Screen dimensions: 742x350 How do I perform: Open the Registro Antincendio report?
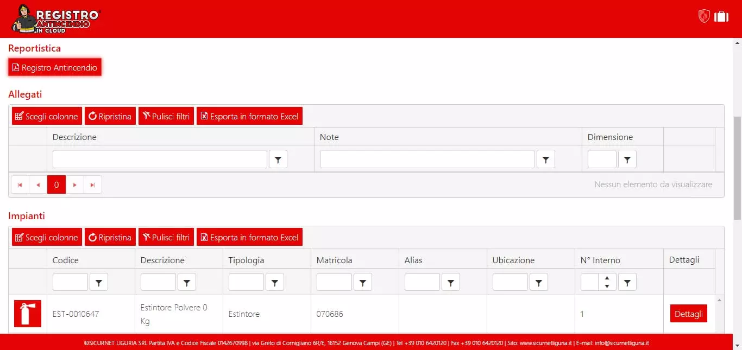[x=55, y=68]
